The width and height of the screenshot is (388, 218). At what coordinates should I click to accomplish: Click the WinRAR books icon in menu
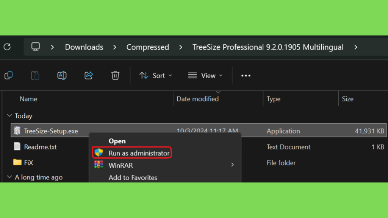(x=99, y=165)
